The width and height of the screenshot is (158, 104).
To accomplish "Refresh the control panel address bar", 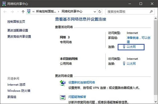I will pyautogui.click(x=100, y=12).
